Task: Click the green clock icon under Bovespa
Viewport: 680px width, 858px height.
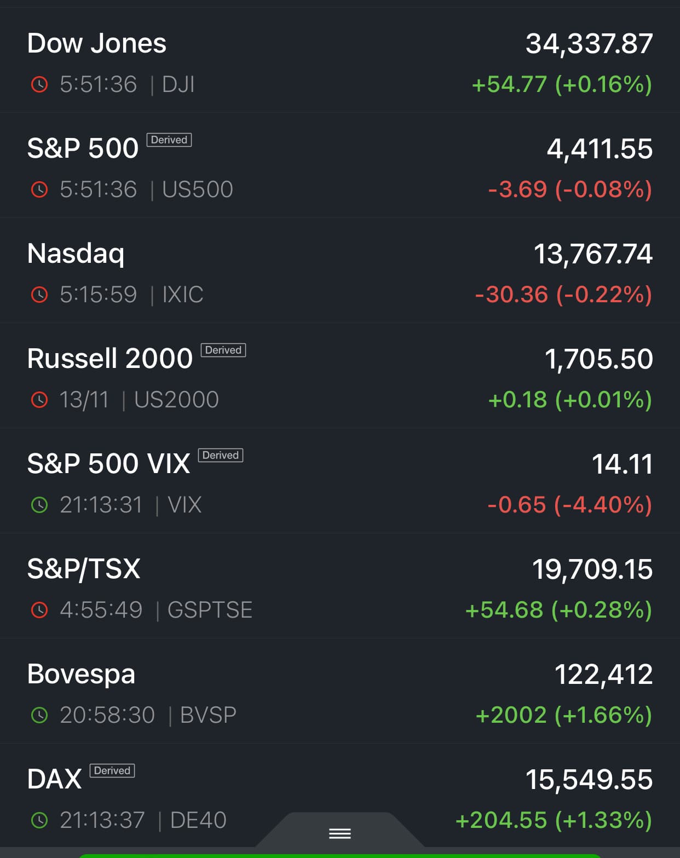Action: pos(39,715)
